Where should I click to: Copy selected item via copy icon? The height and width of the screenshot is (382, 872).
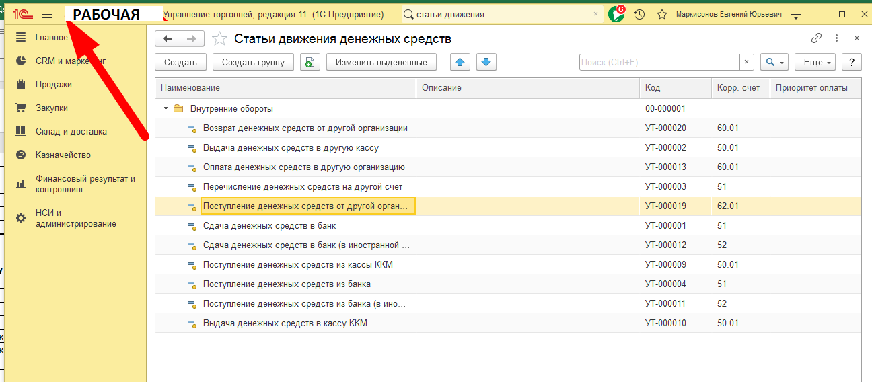[x=310, y=62]
